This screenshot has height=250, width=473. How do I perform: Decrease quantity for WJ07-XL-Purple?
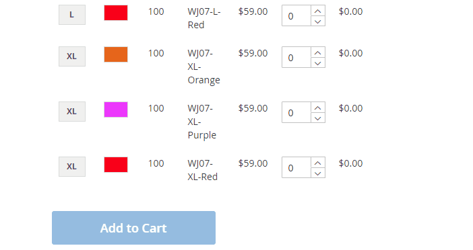tap(317, 118)
